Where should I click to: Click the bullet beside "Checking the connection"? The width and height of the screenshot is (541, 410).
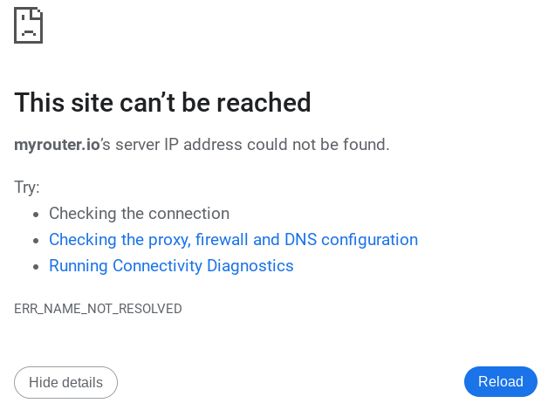(35, 214)
